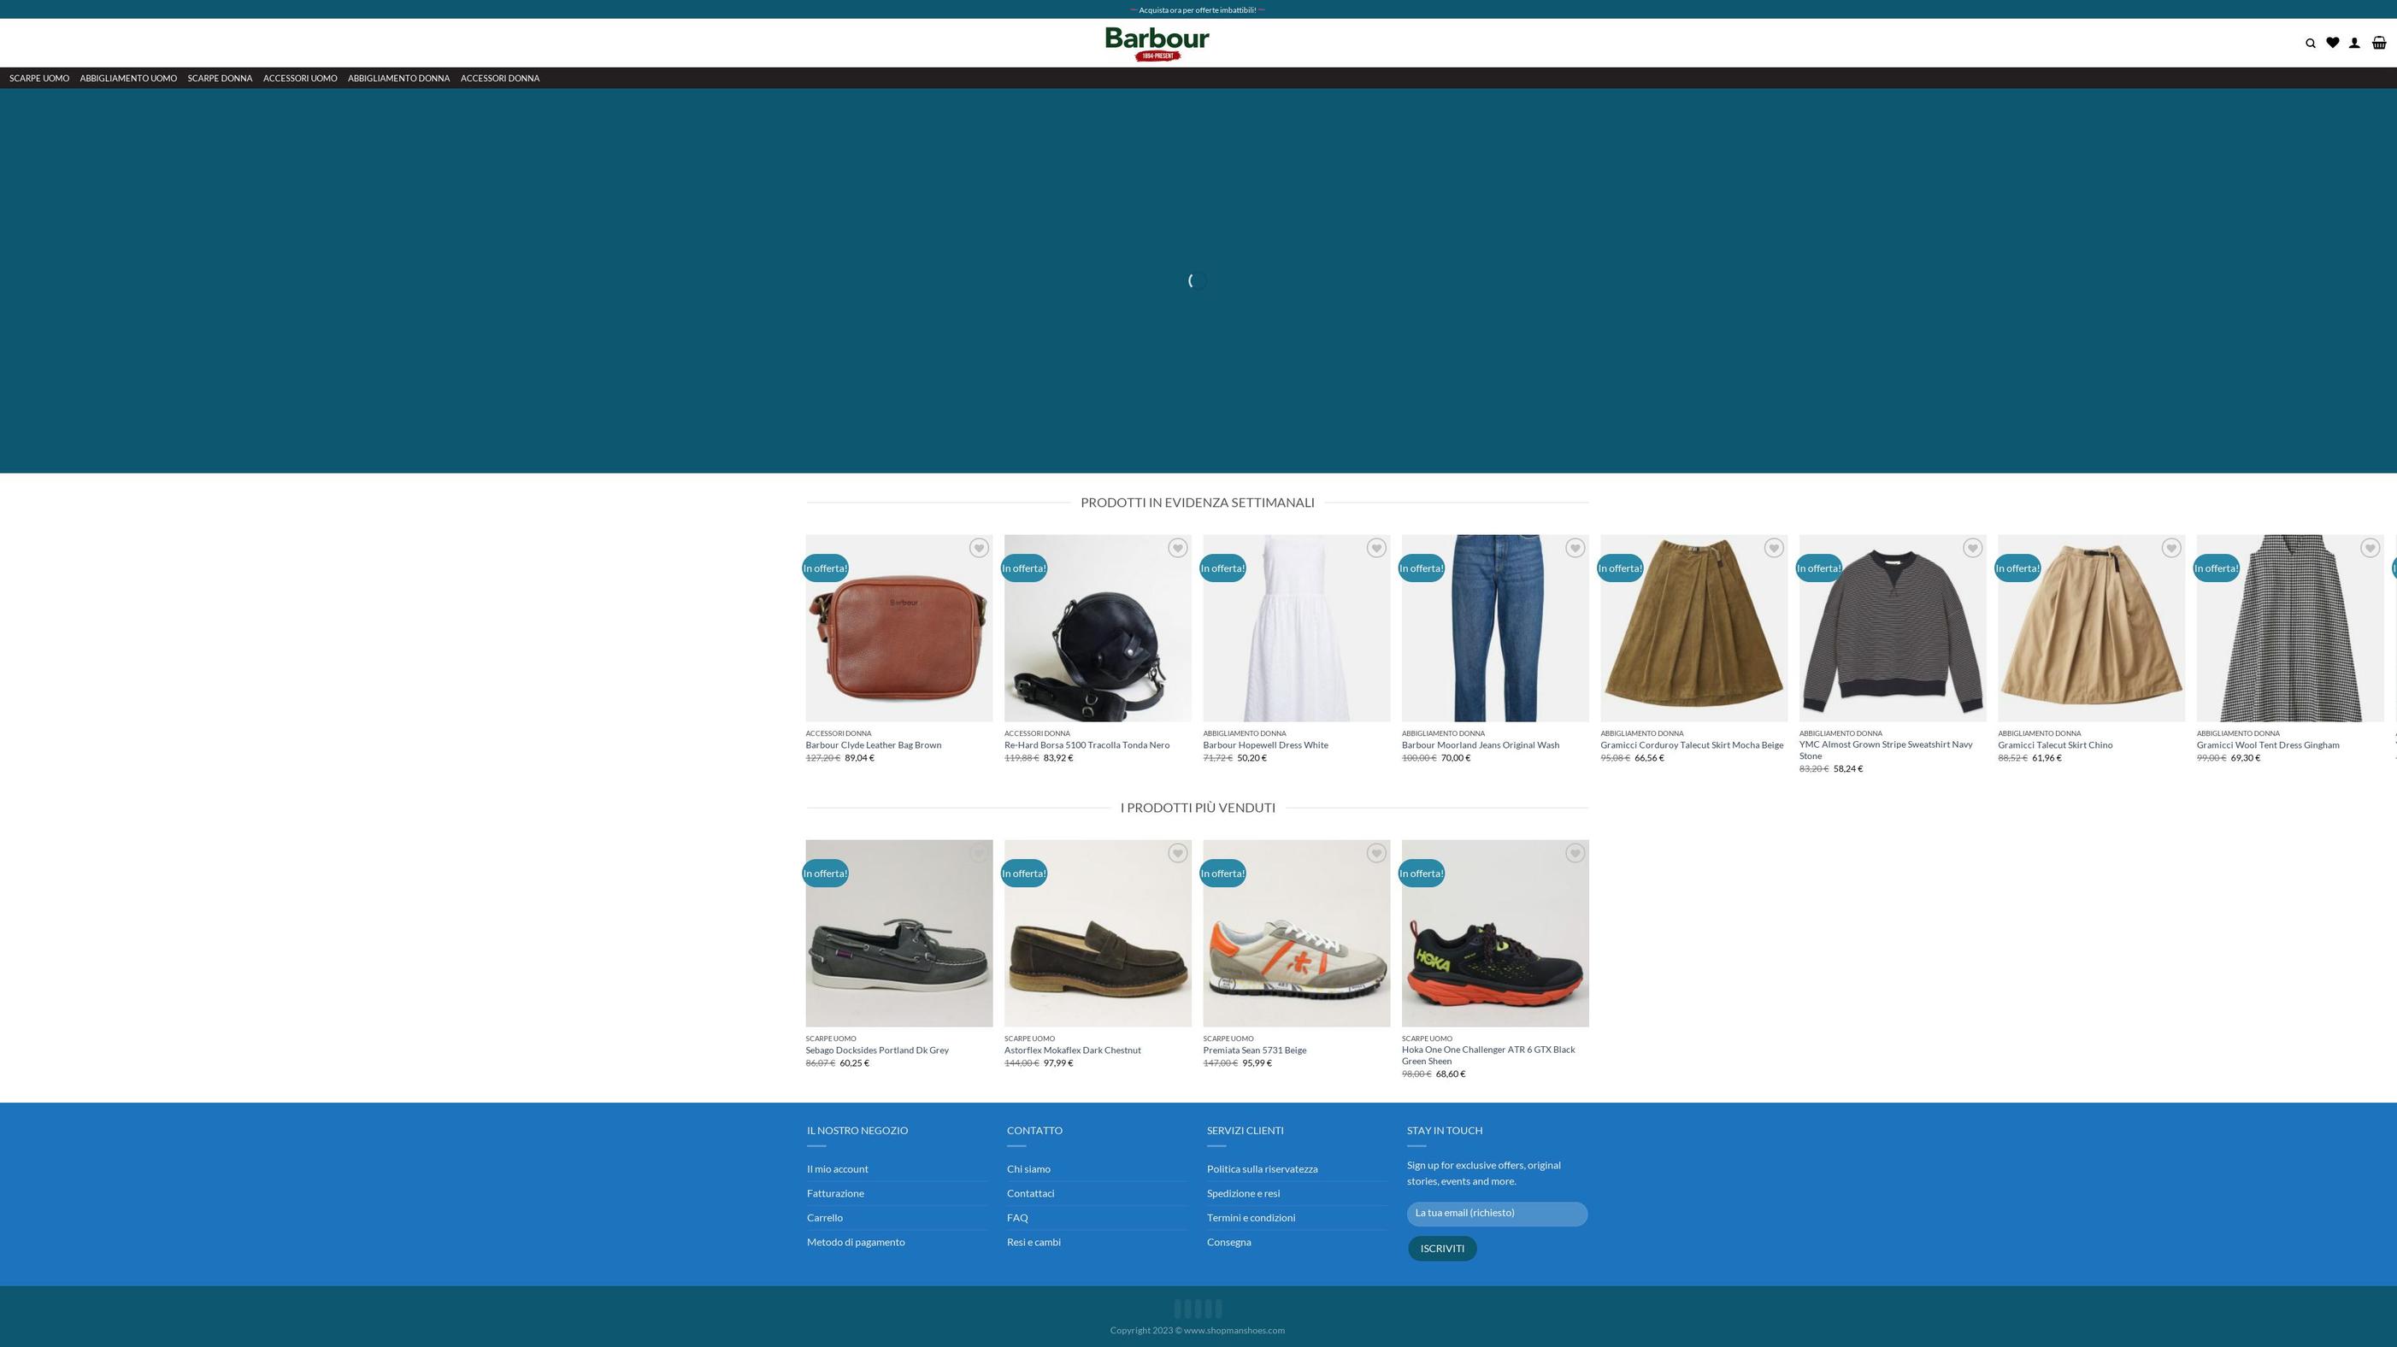Open Chi siamo footer link

click(1028, 1169)
